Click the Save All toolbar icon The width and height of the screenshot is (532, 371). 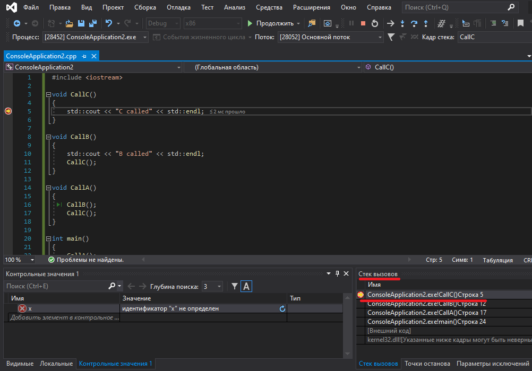(93, 23)
